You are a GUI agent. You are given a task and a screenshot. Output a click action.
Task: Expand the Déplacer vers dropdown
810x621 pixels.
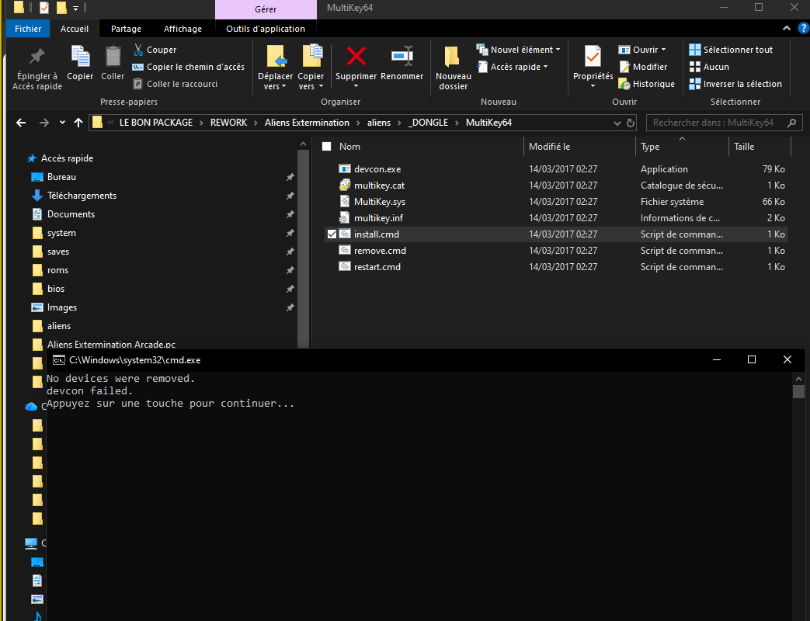point(276,87)
